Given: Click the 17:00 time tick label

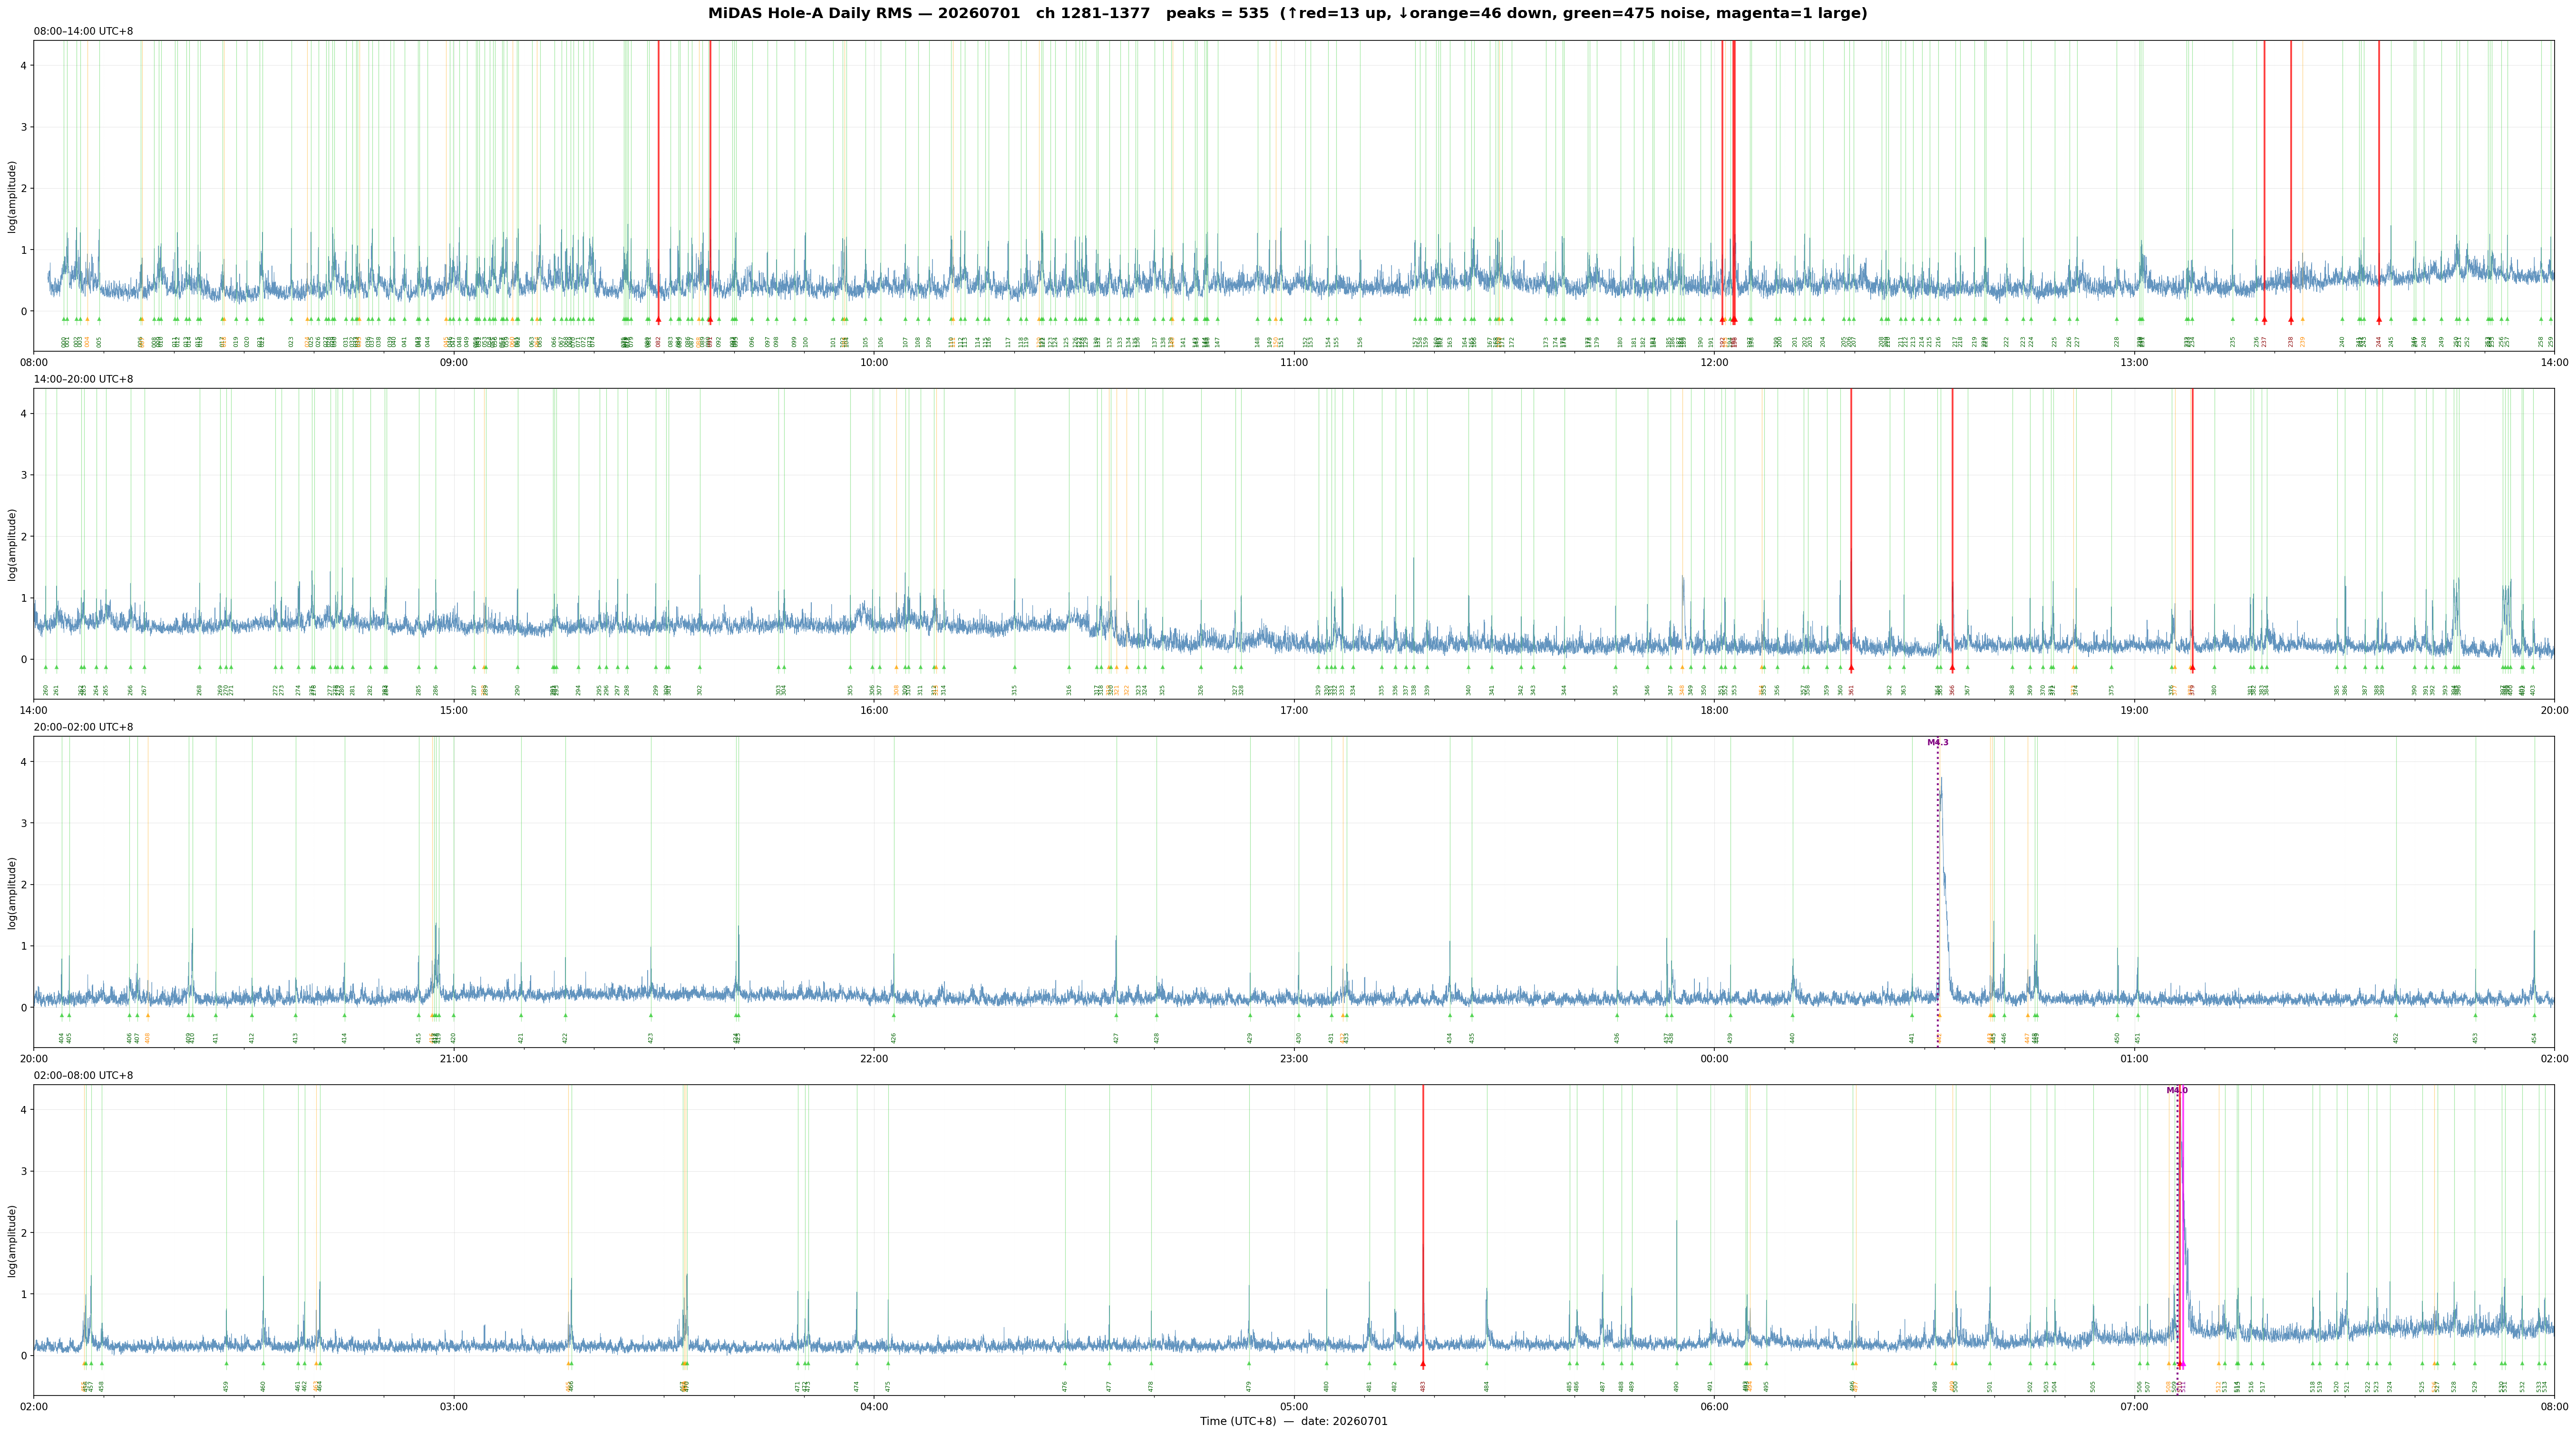Looking at the screenshot, I should pos(1294,710).
